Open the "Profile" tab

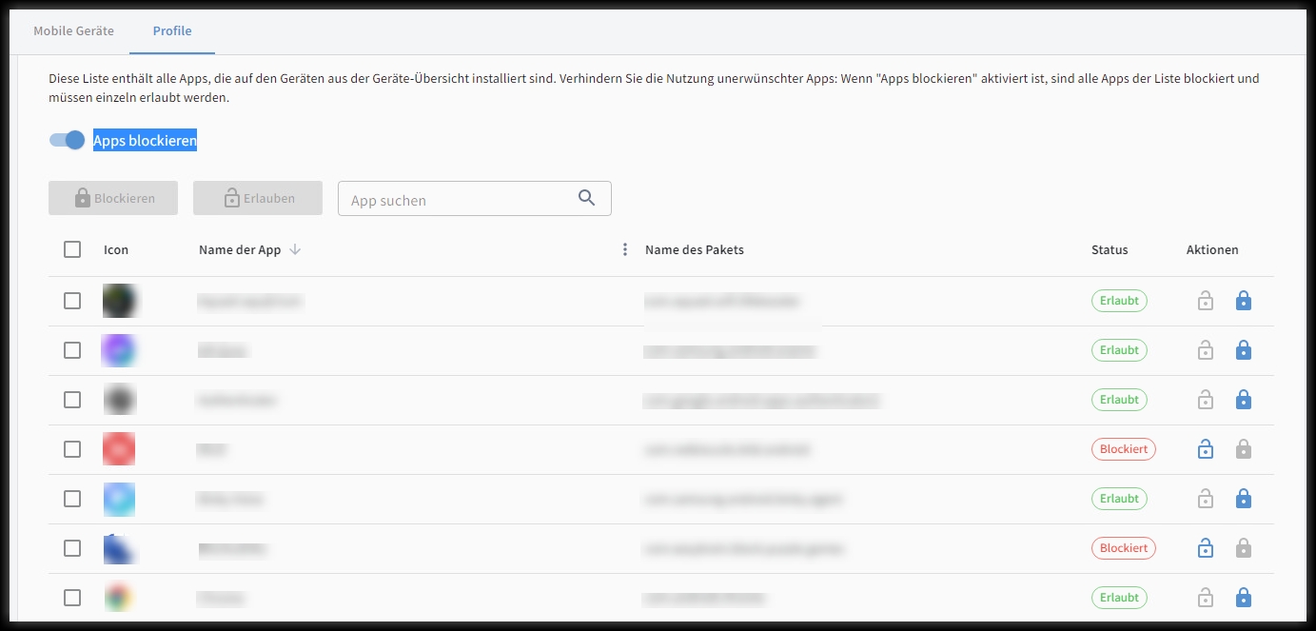click(172, 30)
